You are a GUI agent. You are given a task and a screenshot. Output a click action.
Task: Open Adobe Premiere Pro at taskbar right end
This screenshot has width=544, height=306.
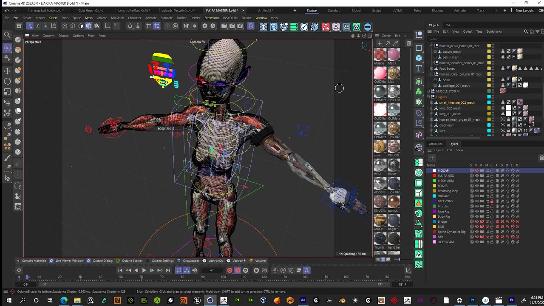coord(512,300)
